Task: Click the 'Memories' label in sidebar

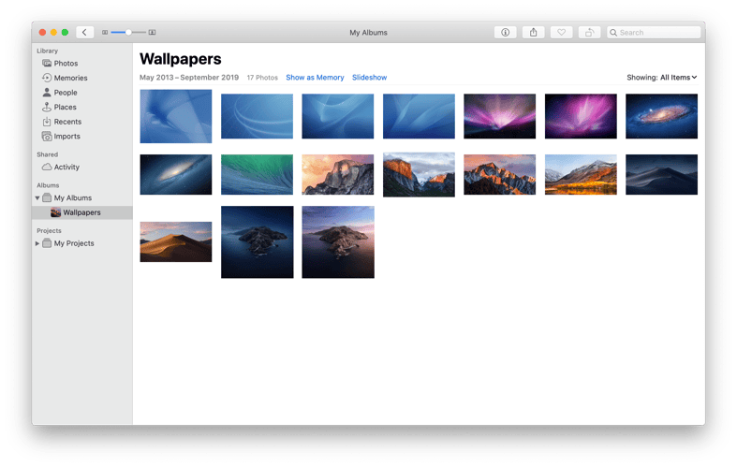Action: coord(70,78)
